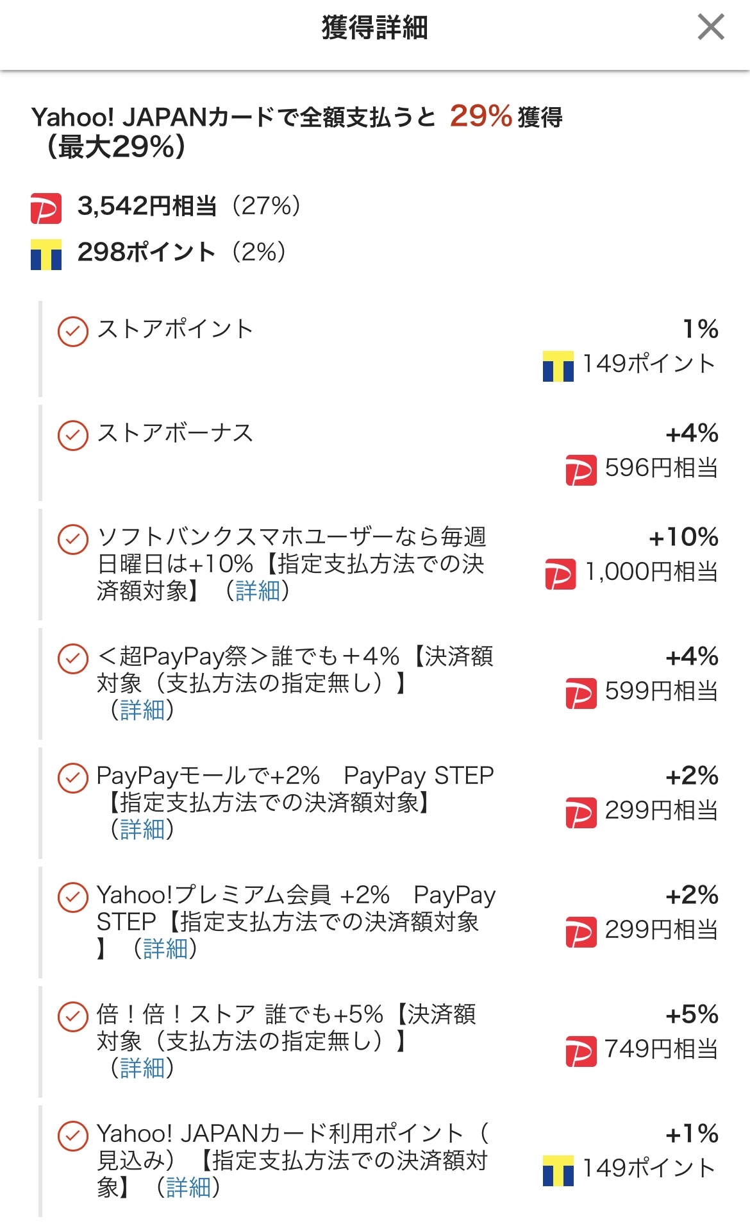Viewport: 750px width, 1226px height.
Task: Open 詳細 link for 超PayPay祭 +4%
Action: click(x=142, y=710)
